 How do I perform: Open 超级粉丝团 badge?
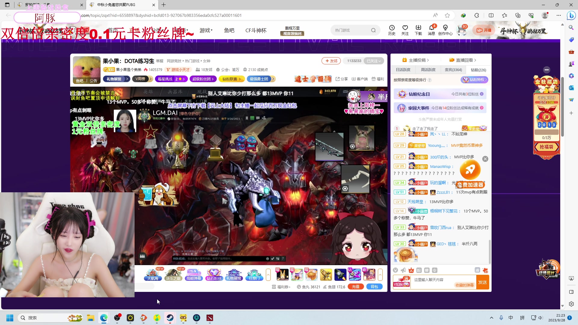point(203,79)
